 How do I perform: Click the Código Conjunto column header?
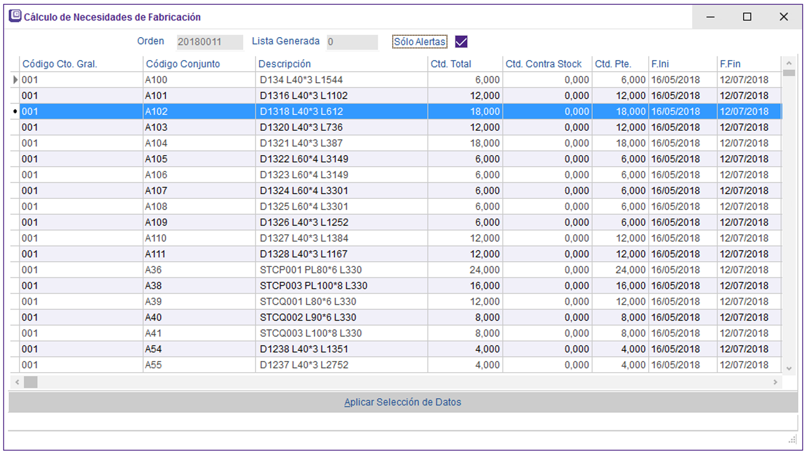click(x=183, y=64)
